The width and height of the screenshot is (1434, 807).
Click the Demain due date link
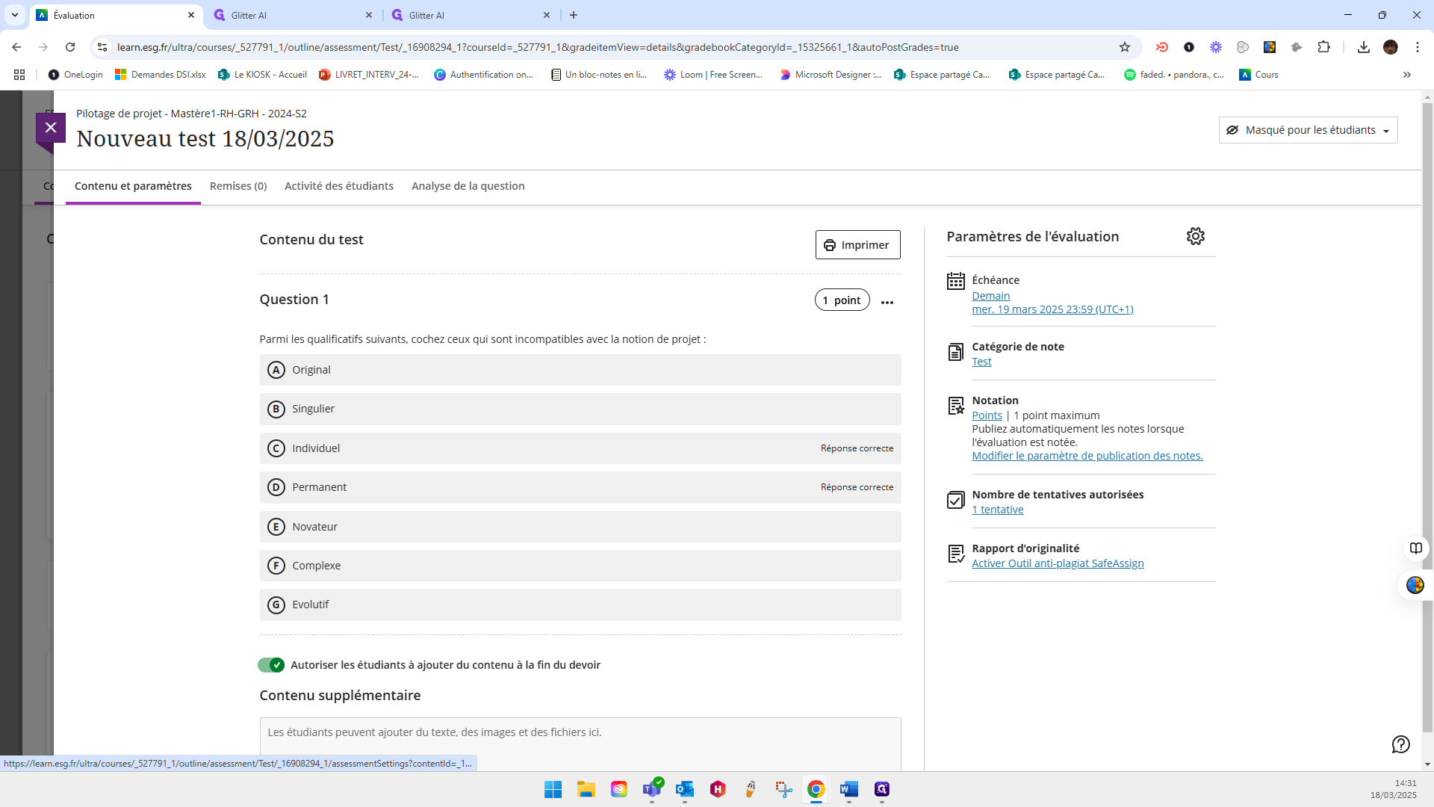point(990,296)
